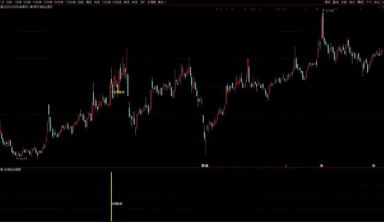384x222 pixels.
Task: Click the 叠加 overlay button
Action: [336, 2]
